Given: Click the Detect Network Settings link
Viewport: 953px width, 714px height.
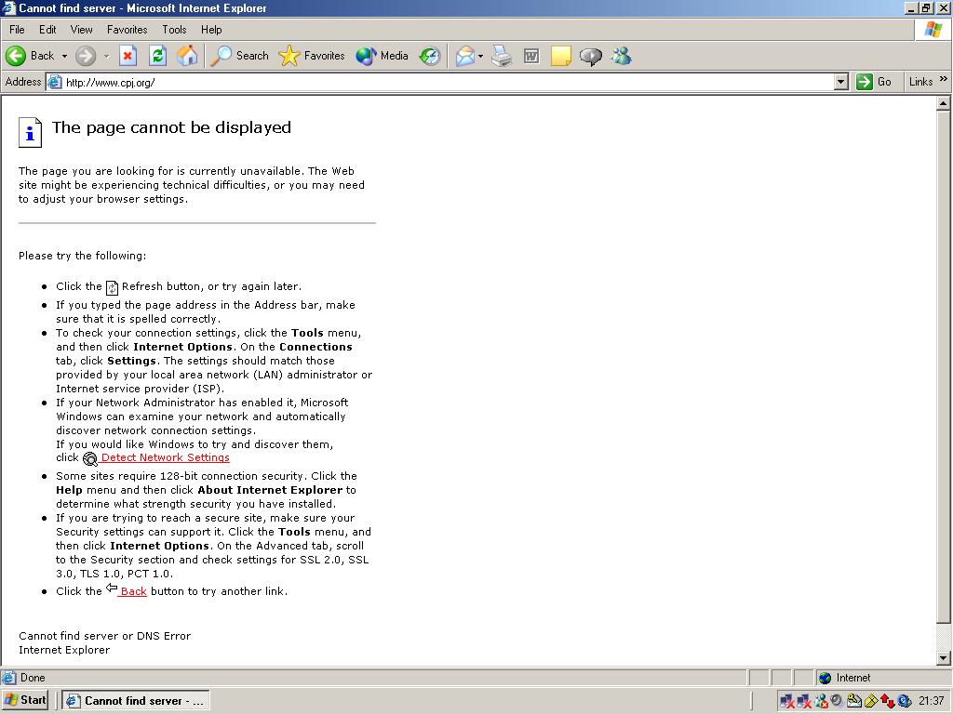Looking at the screenshot, I should pyautogui.click(x=165, y=457).
